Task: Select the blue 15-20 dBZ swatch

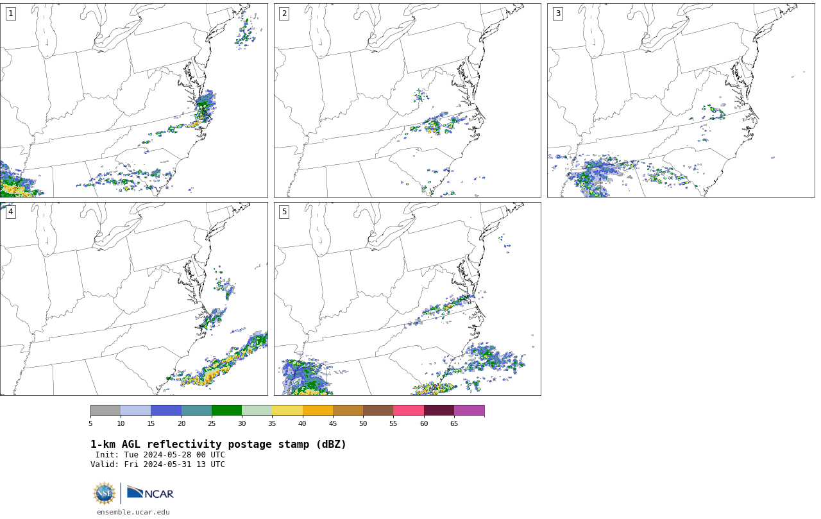Action: click(x=166, y=411)
